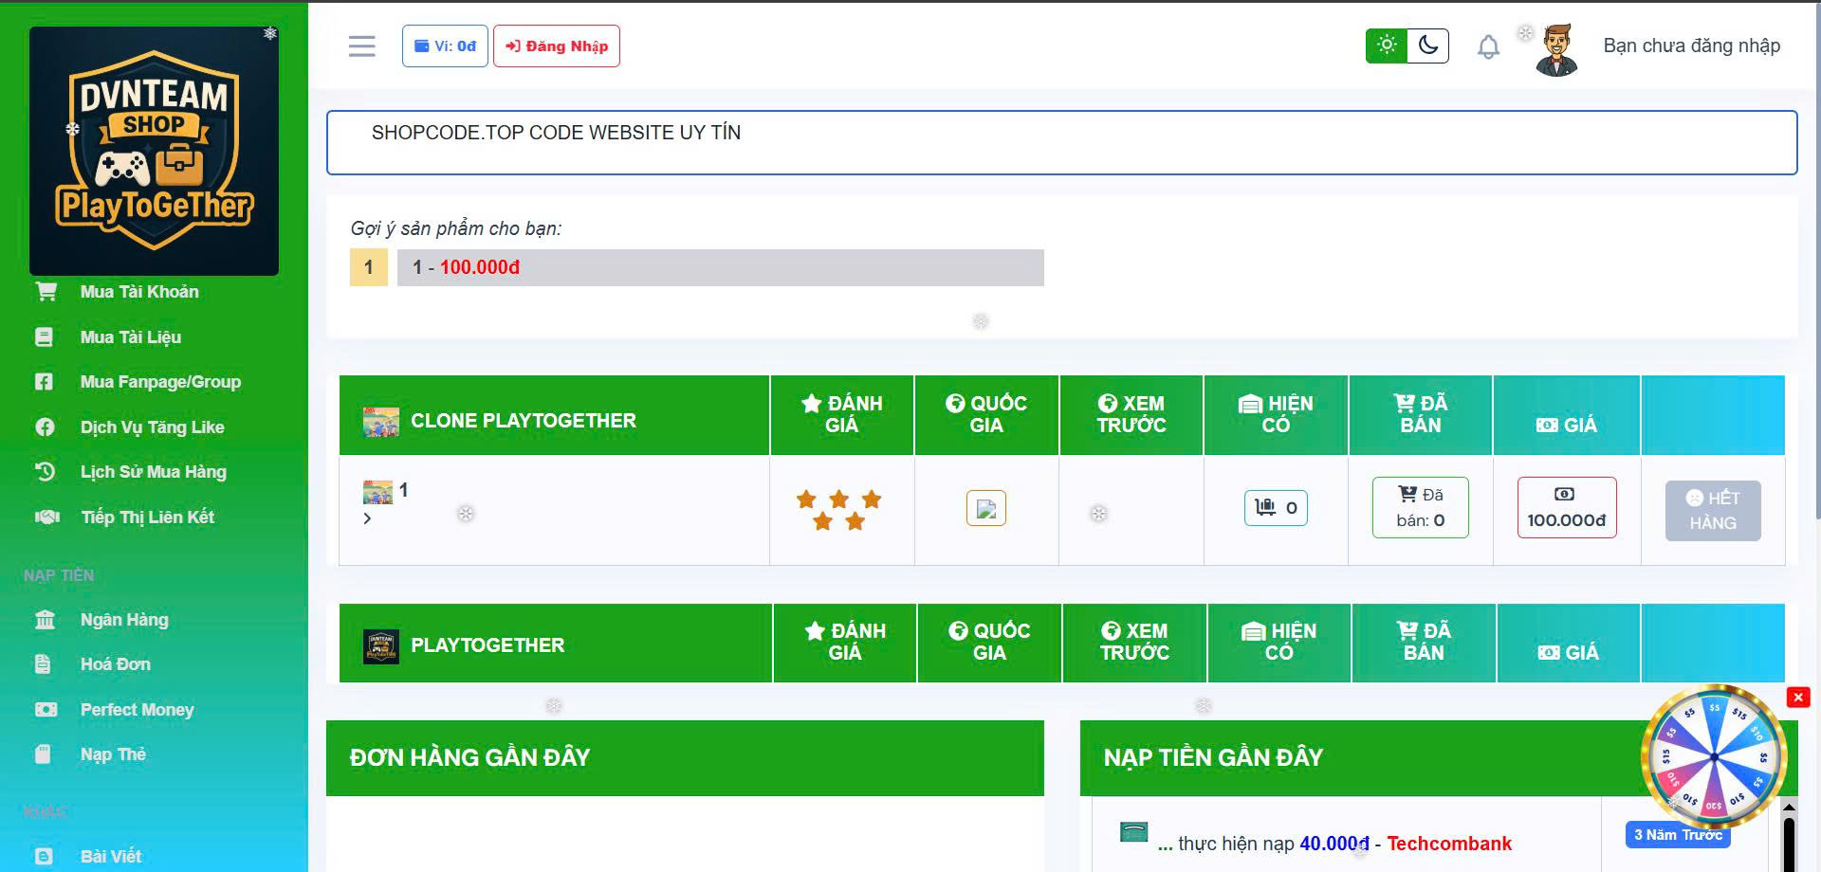
Task: Click the Facebook circle icon for Tăng Like
Action: 45,427
